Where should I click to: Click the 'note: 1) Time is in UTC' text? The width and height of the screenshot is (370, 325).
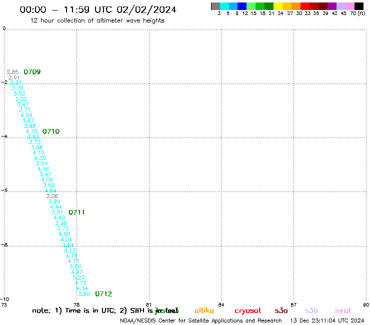[74, 310]
